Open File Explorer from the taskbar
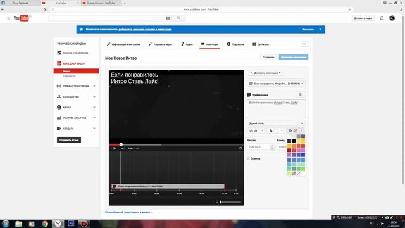 [18, 224]
